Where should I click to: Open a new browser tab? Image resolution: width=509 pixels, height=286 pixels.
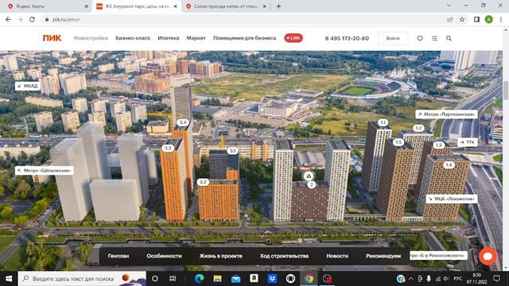pos(278,6)
